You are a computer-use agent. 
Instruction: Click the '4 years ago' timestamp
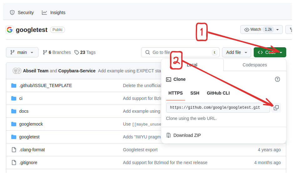click(269, 150)
